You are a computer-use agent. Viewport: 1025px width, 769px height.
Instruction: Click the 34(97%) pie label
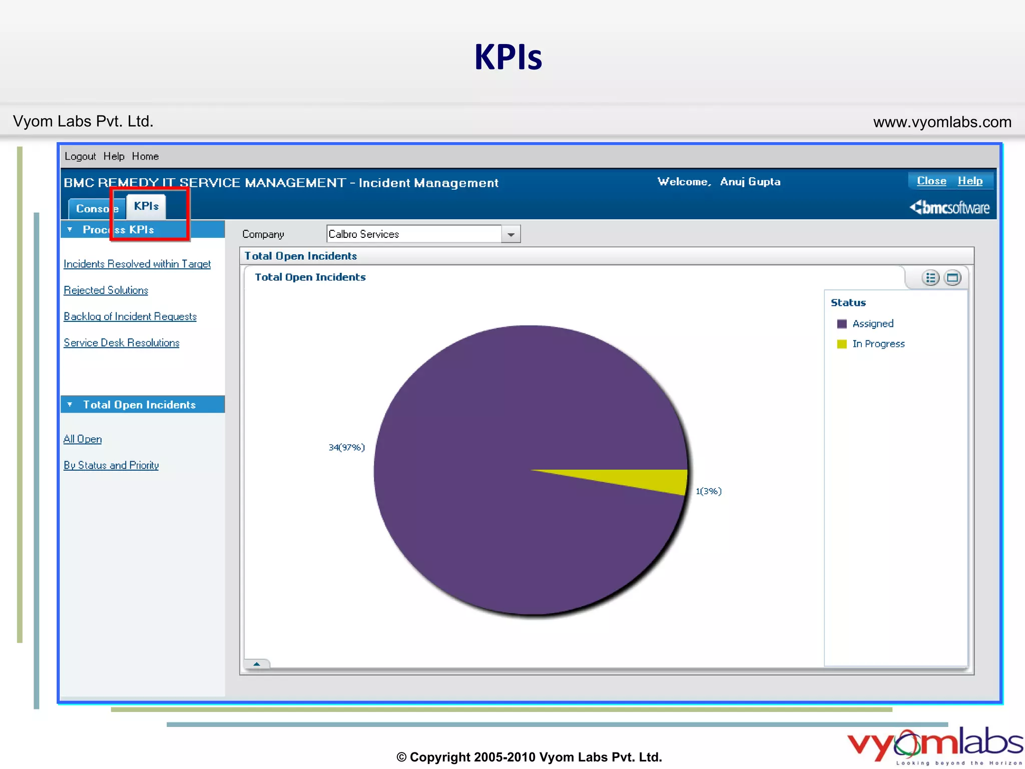pos(347,447)
